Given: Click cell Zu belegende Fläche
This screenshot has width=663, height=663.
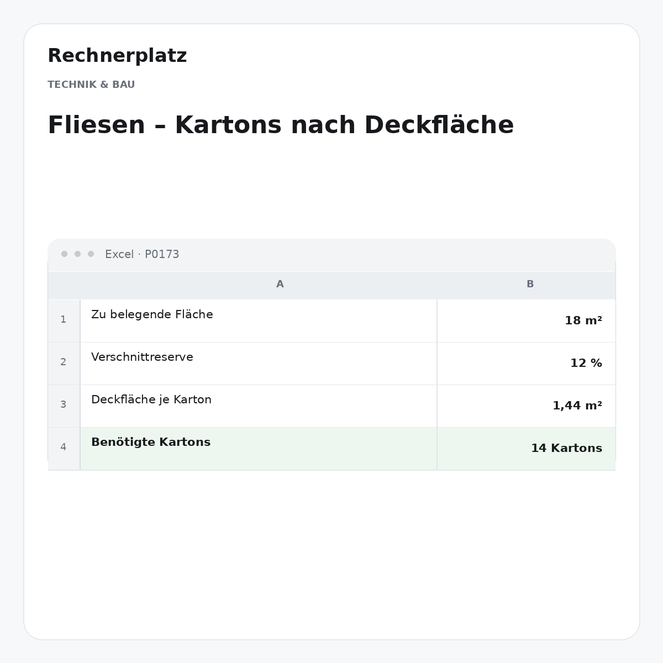Looking at the screenshot, I should [259, 320].
